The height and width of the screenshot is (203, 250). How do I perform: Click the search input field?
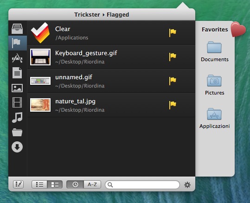(x=142, y=185)
